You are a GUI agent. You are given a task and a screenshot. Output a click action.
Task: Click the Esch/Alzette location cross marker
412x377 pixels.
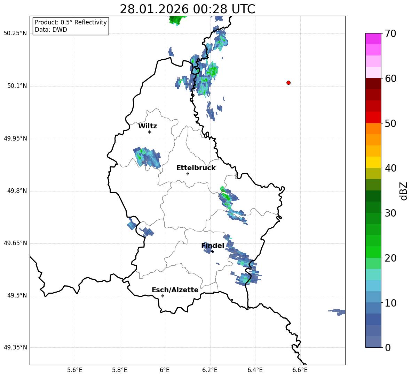point(163,296)
